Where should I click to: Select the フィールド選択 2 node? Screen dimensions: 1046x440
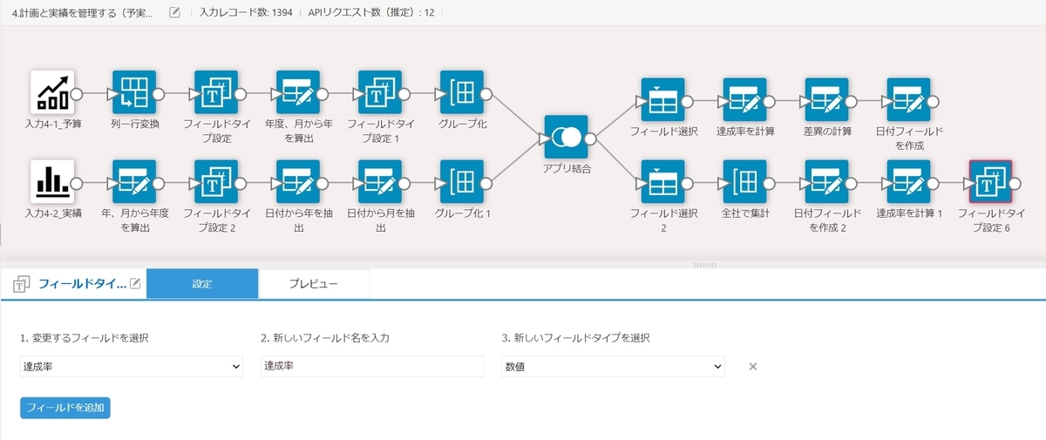pyautogui.click(x=662, y=181)
